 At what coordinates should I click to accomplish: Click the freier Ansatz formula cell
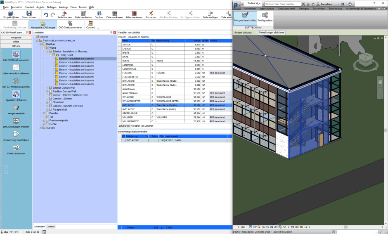[196, 140]
